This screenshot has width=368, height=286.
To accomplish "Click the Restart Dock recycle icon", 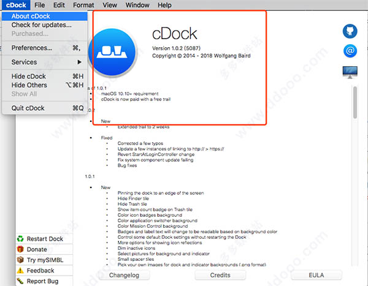I will coord(20,239).
